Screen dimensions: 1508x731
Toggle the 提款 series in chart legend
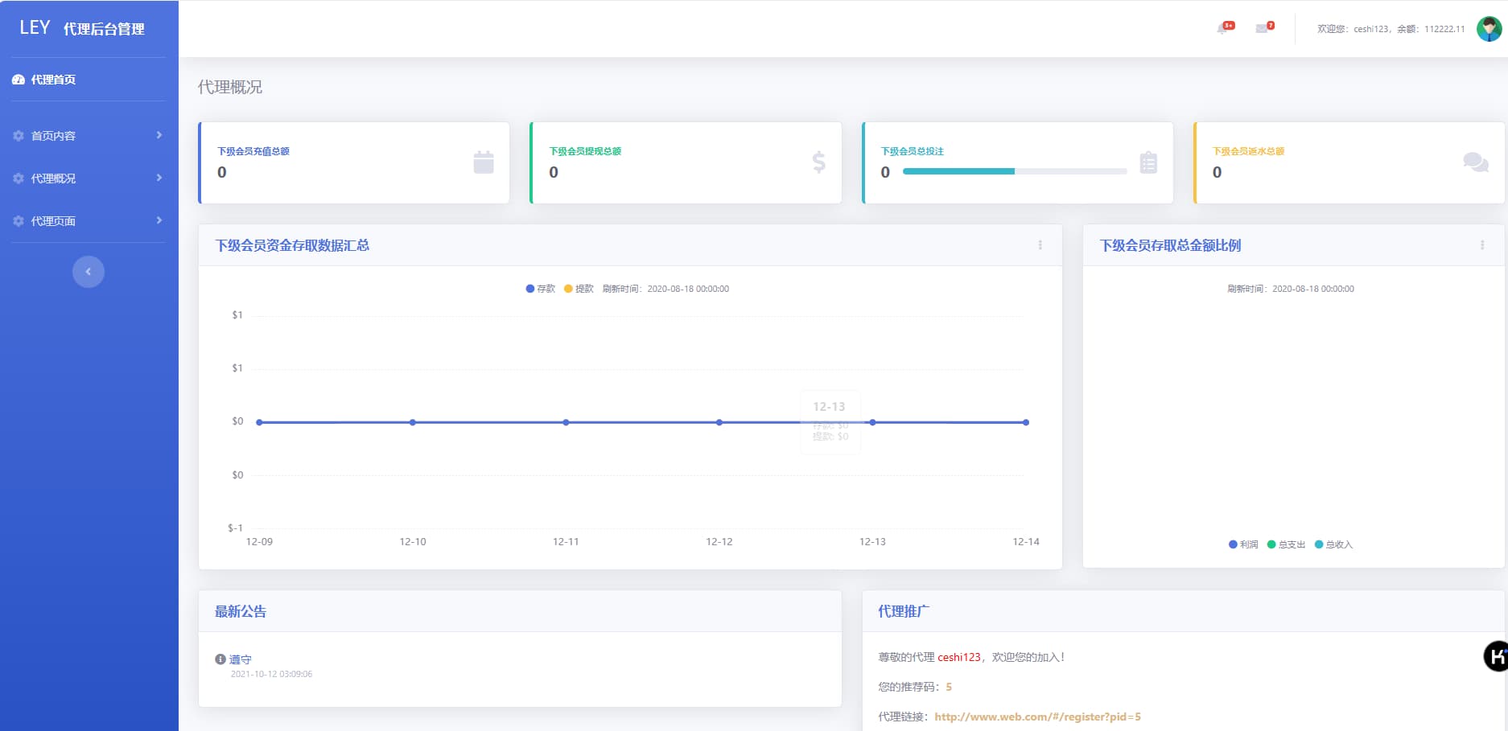579,289
